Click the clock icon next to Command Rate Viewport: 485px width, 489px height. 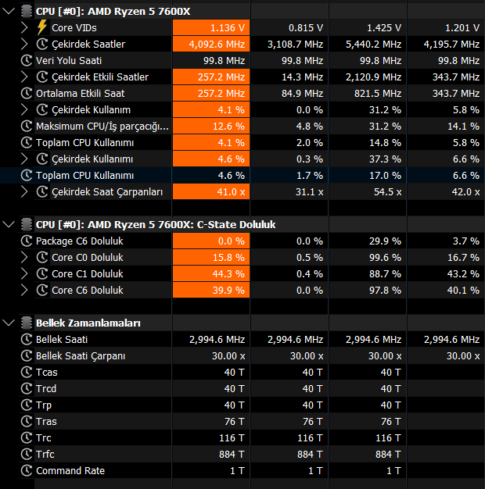[x=27, y=470]
